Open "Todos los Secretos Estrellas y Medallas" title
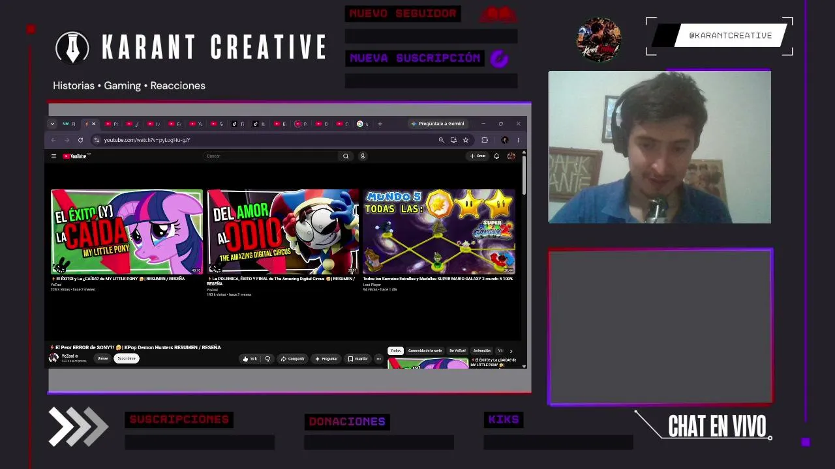835x469 pixels. [438, 279]
